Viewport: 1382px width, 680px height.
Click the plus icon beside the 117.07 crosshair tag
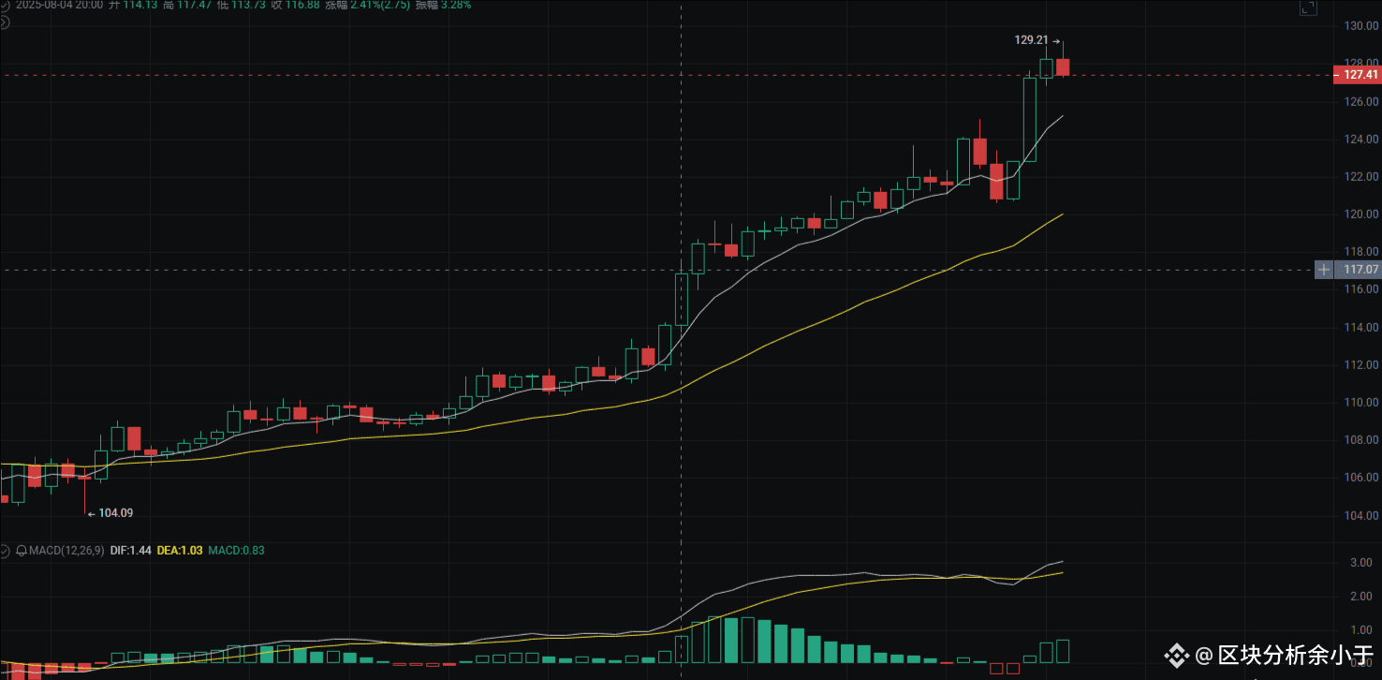1324,270
